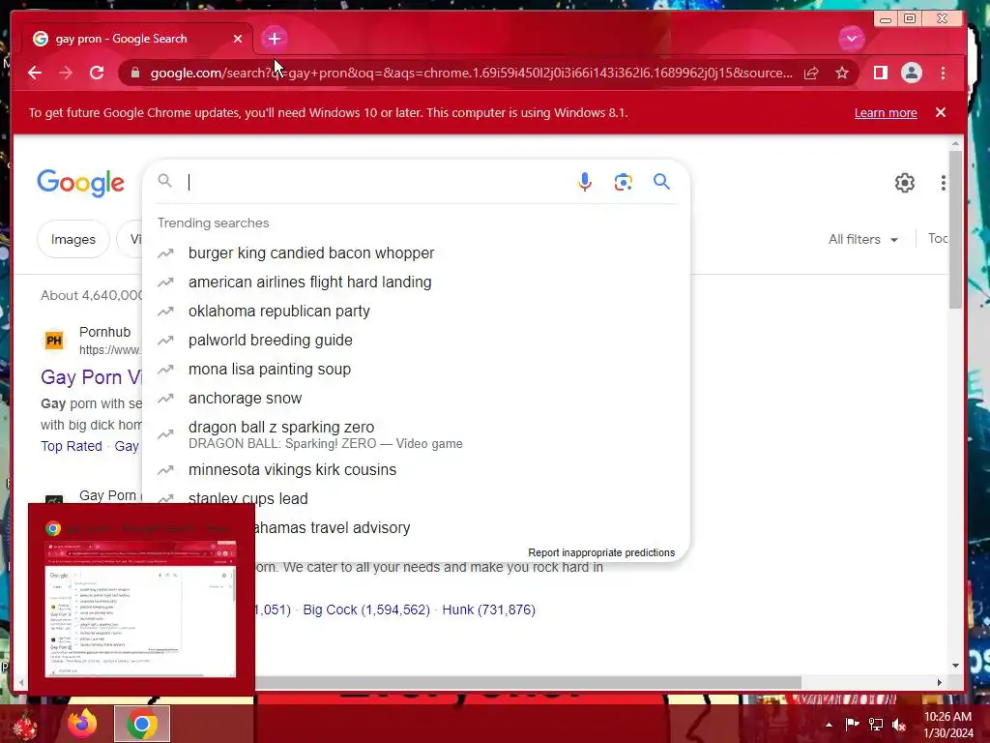The height and width of the screenshot is (743, 990).
Task: Select suggestion oklahoma republican party
Action: pos(417,311)
